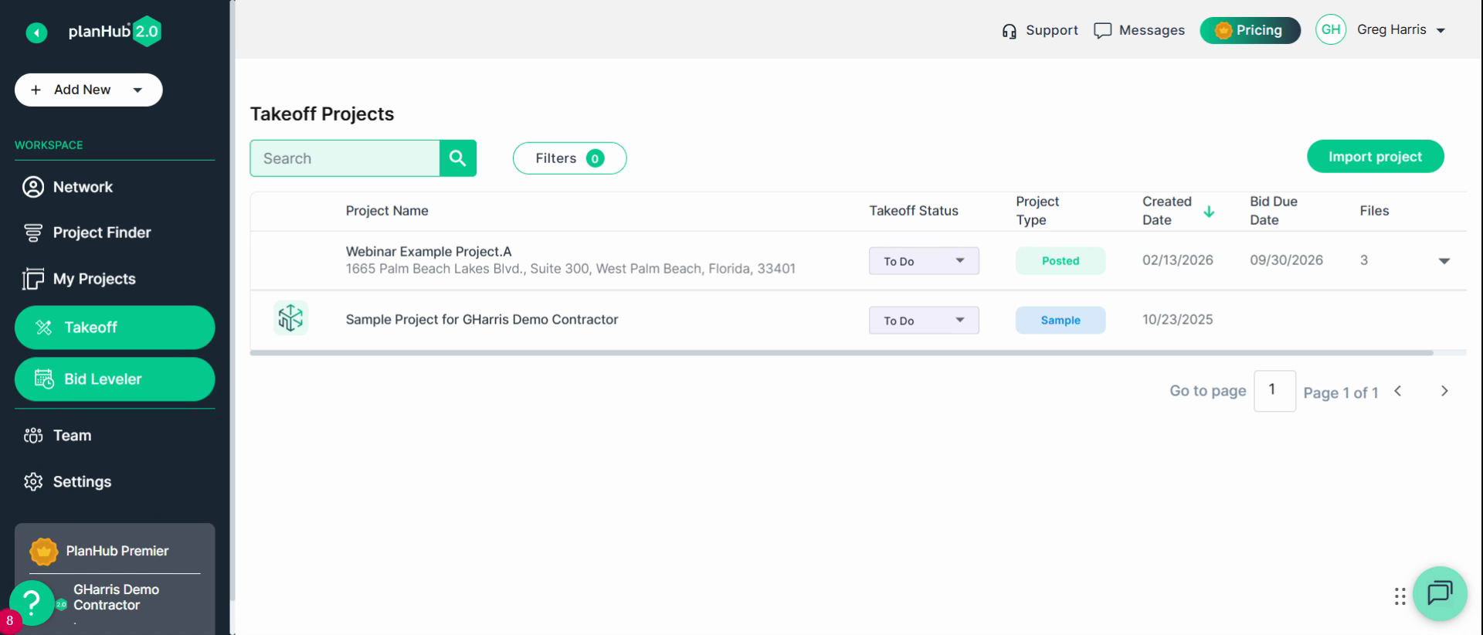The image size is (1483, 635).
Task: Open the help question mark bubble
Action: (32, 603)
